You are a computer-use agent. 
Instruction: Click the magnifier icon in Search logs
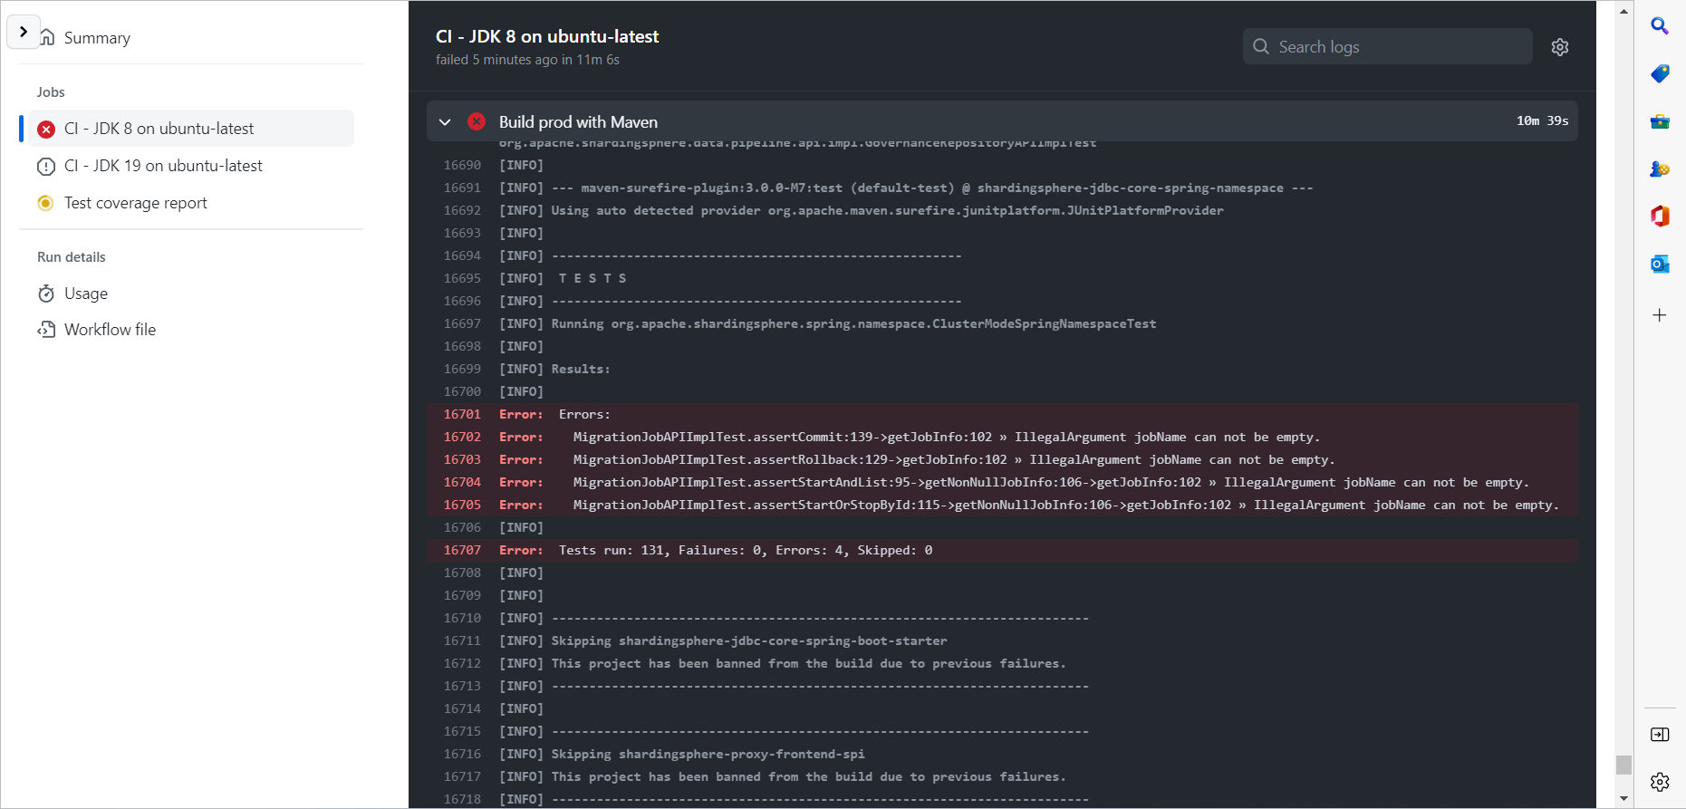[x=1261, y=46]
